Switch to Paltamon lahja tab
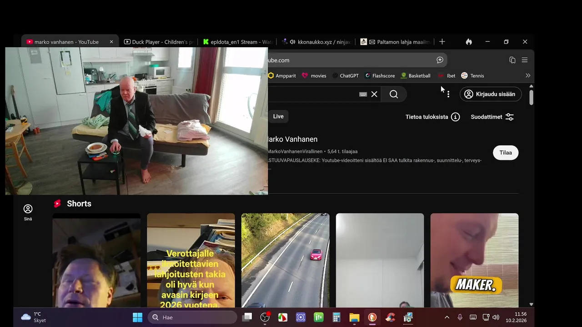The image size is (582, 327). point(395,42)
